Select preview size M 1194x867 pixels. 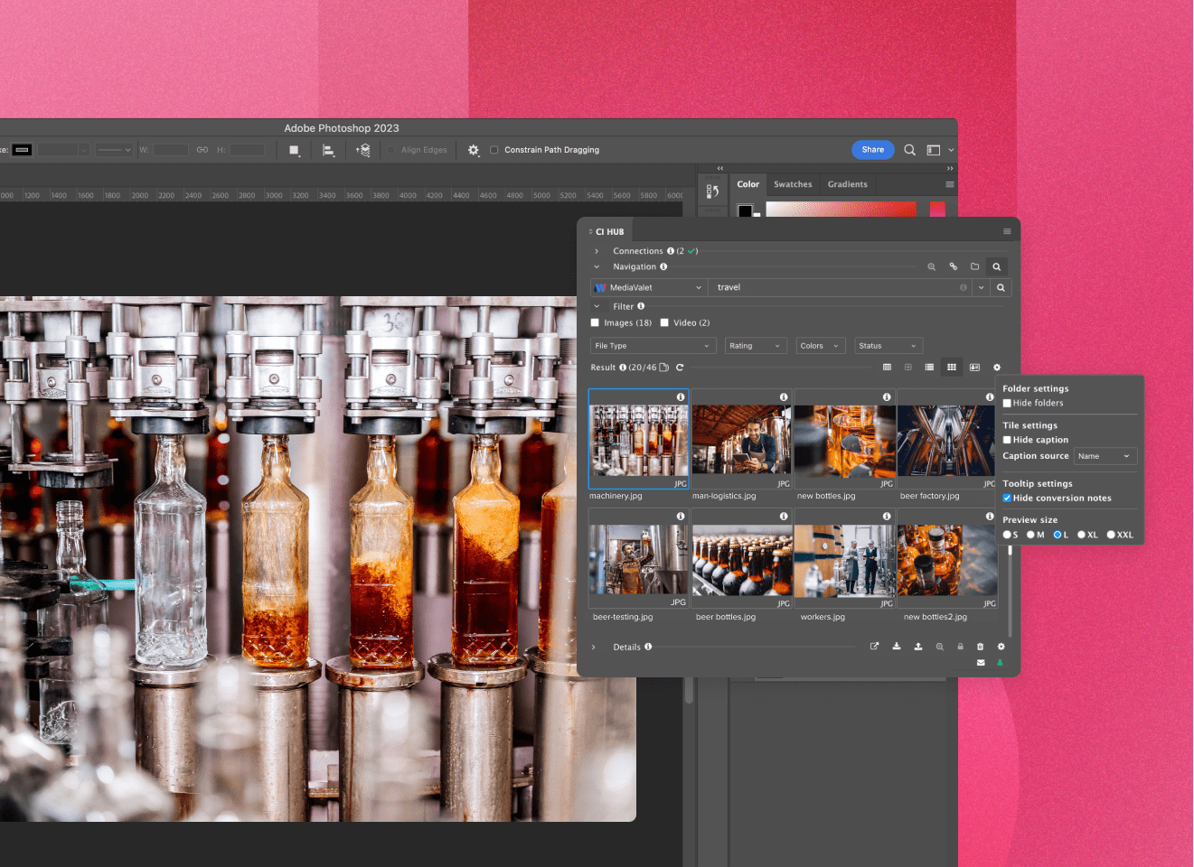1030,535
